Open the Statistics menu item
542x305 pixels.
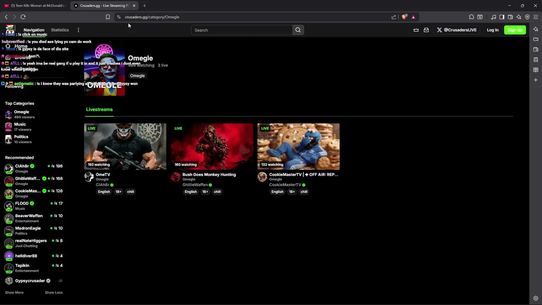[60, 30]
